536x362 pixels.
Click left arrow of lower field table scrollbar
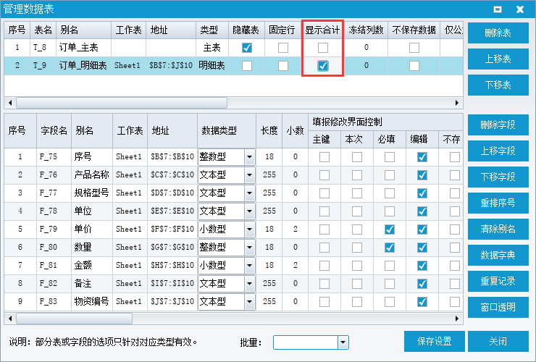click(x=10, y=319)
